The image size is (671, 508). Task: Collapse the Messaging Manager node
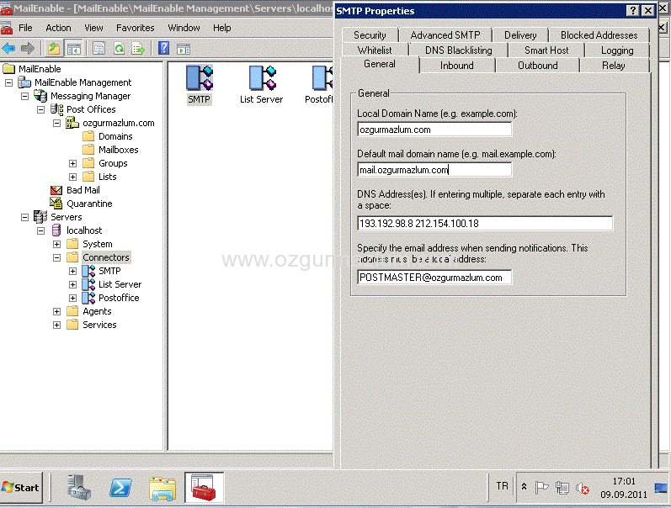pos(24,96)
